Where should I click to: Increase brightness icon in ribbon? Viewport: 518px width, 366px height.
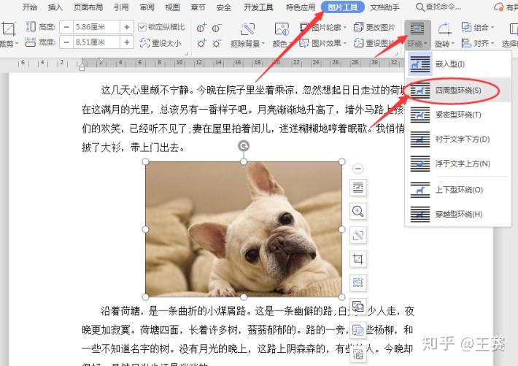201,43
